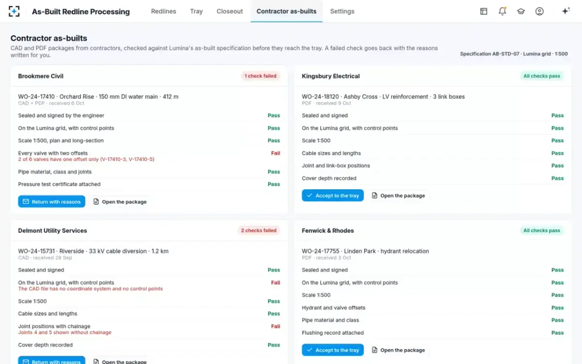Return Brookmere Civil package with reasons
Screen dimensions: 582x364
51,201
